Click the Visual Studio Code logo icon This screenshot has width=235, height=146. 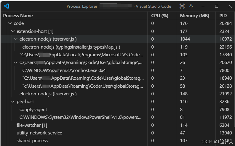7,6
